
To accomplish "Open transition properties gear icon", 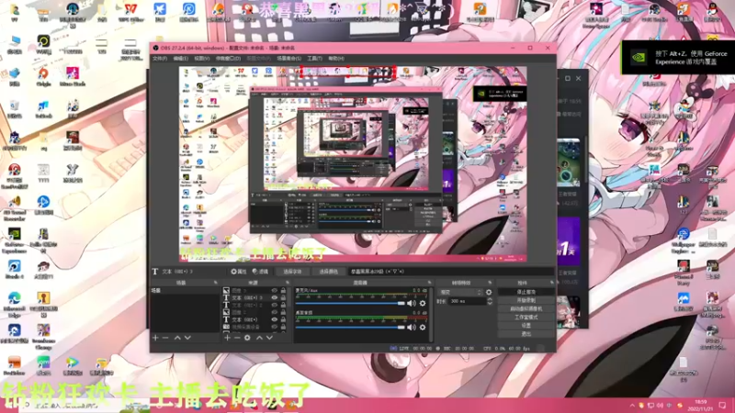I will [x=489, y=292].
